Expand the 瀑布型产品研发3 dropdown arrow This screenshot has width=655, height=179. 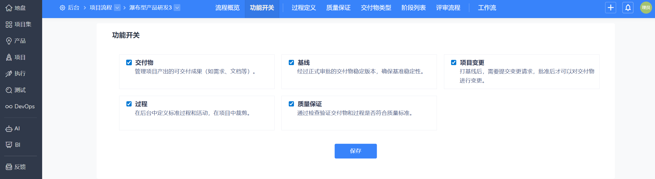pyautogui.click(x=177, y=8)
